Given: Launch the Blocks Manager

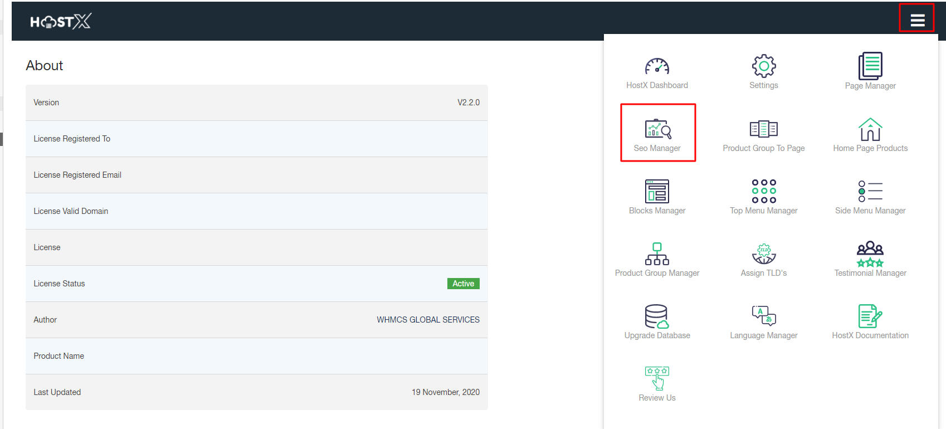Looking at the screenshot, I should click(657, 192).
